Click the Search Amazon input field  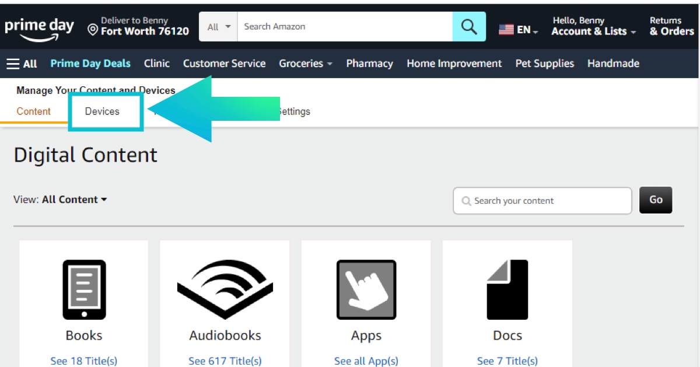coord(344,27)
